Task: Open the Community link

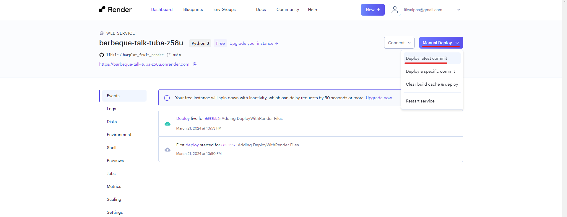Action: pos(288,9)
